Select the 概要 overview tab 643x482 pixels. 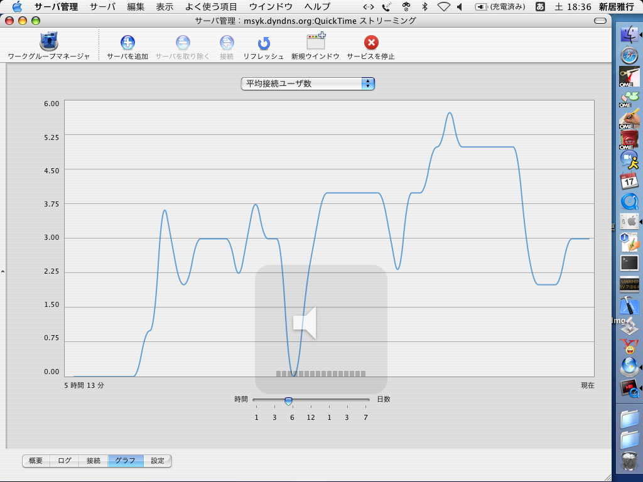36,461
